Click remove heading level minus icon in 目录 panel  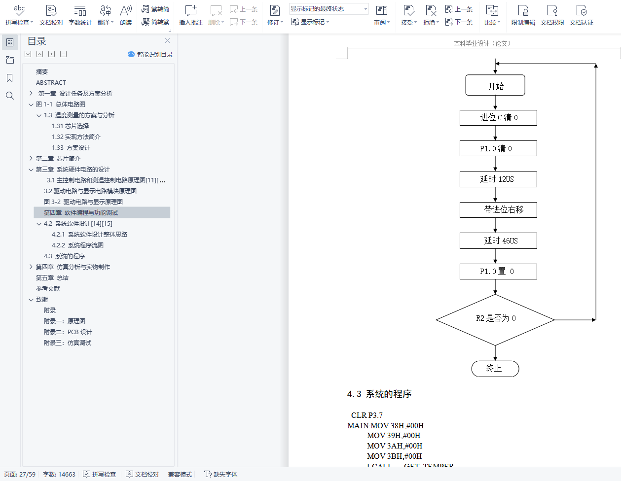[64, 54]
